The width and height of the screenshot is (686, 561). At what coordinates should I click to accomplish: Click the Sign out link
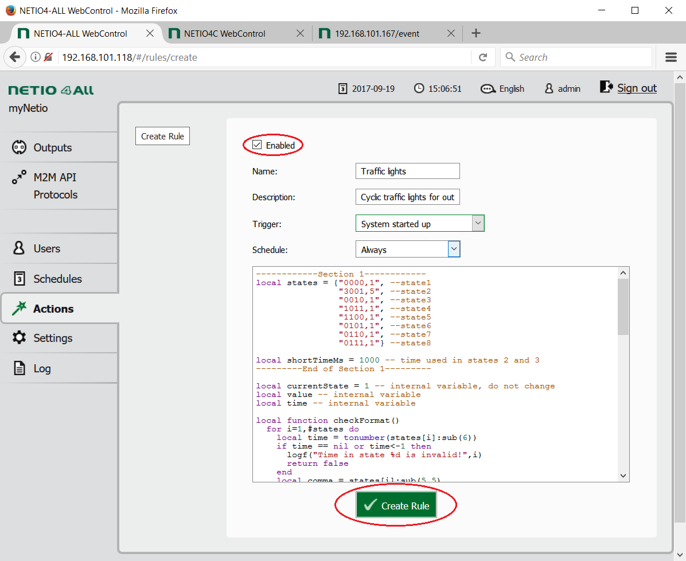coord(636,88)
